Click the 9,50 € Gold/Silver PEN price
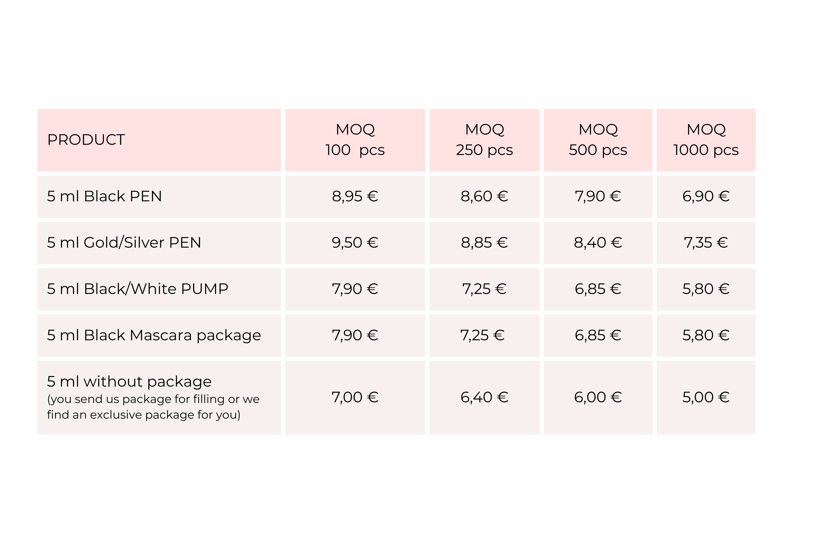The height and width of the screenshot is (545, 818). [355, 243]
